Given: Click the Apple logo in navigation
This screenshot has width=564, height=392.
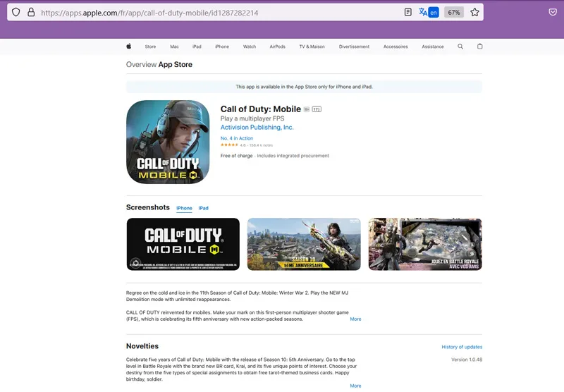Looking at the screenshot, I should 129,46.
